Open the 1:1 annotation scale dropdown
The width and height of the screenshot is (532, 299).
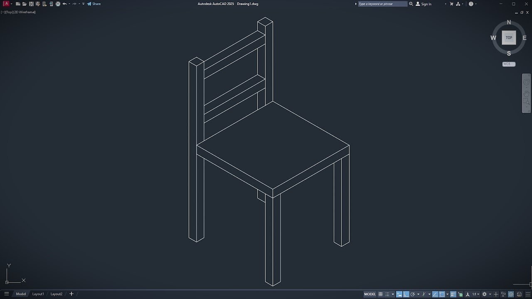[x=475, y=294]
